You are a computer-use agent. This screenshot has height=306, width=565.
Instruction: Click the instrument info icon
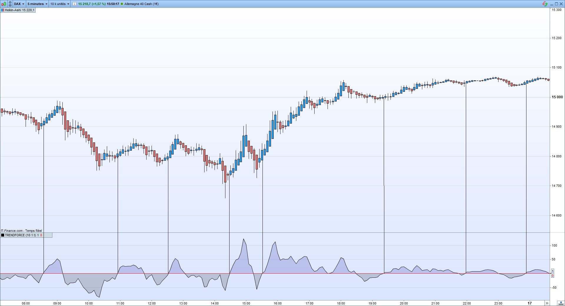point(74,4)
